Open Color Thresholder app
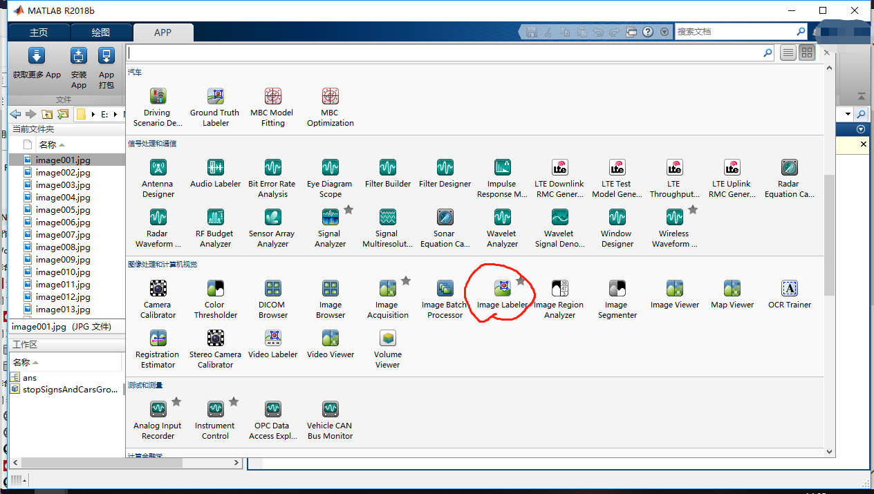This screenshot has width=874, height=494. pyautogui.click(x=215, y=299)
